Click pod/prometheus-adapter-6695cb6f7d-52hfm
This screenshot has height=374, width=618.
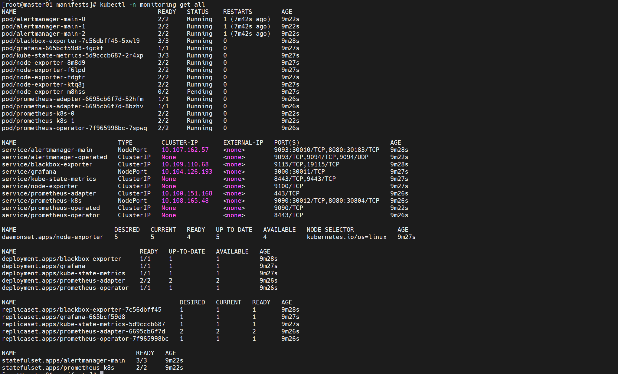coord(73,99)
